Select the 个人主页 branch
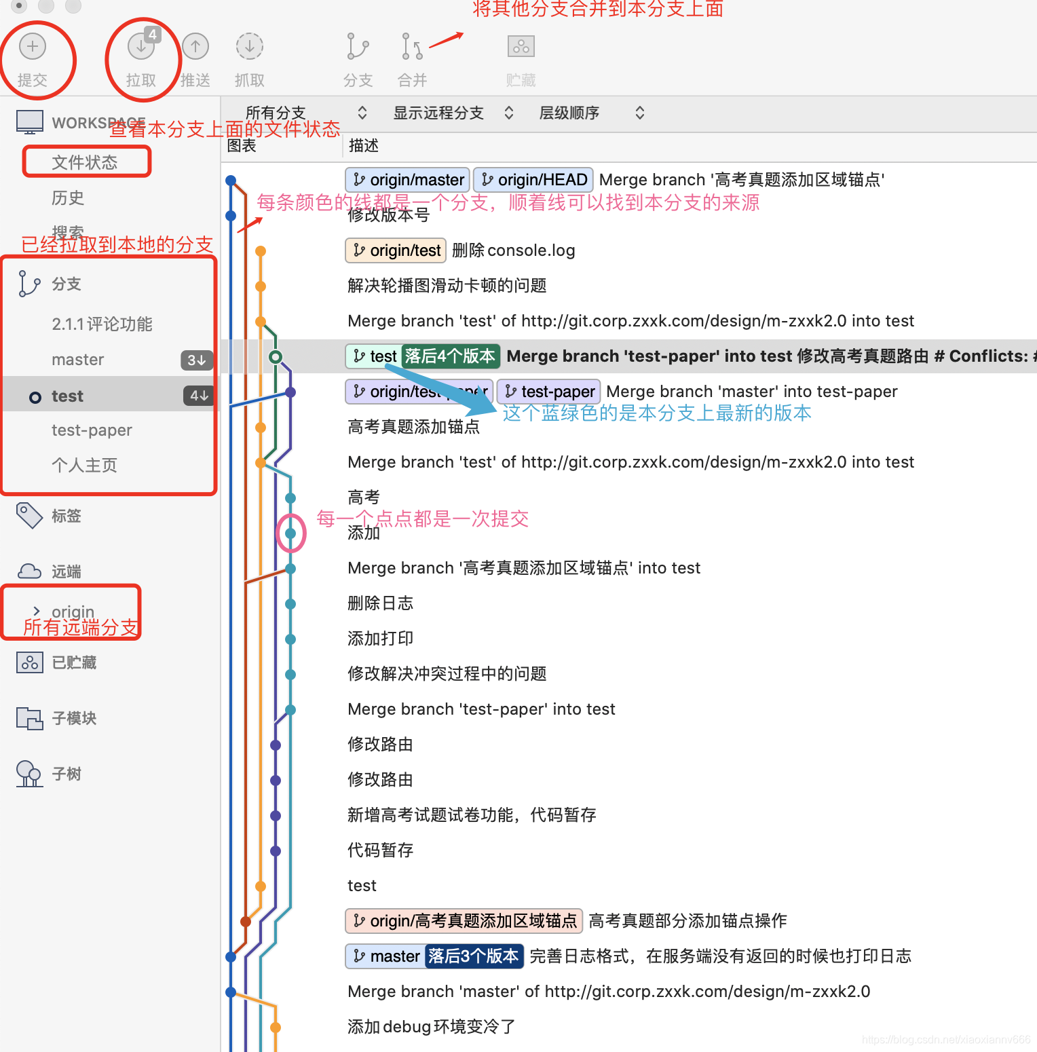 (85, 466)
